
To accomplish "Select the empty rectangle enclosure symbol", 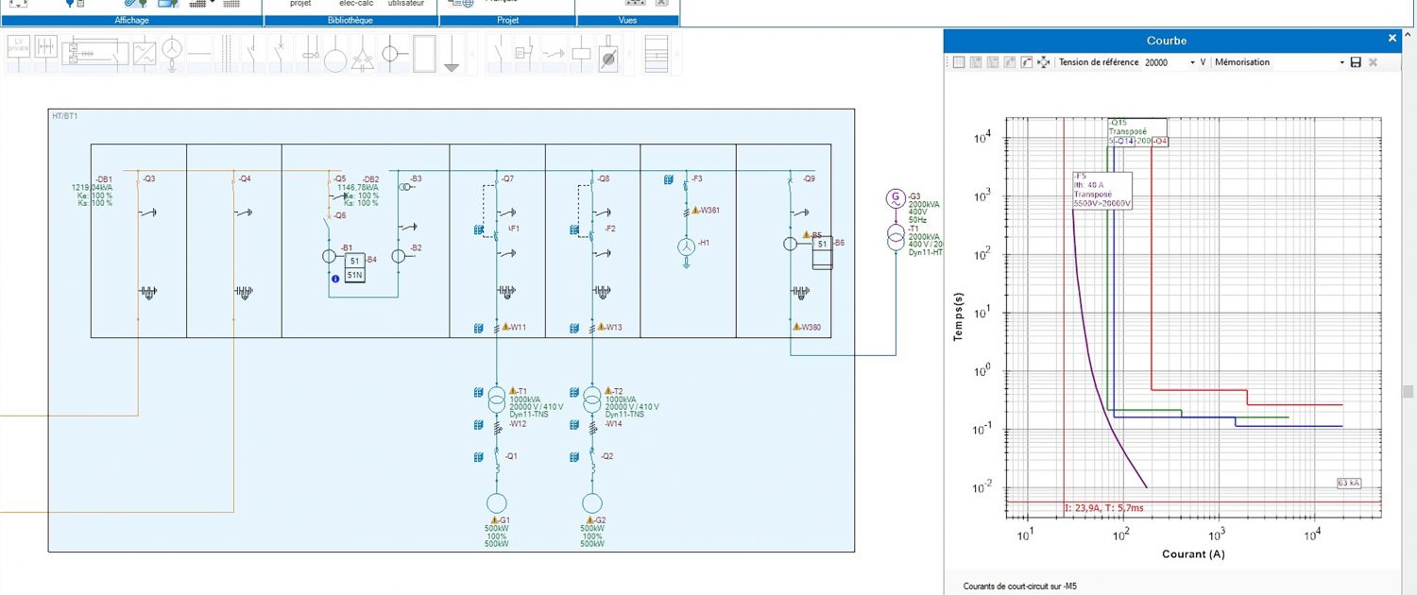I will (424, 52).
